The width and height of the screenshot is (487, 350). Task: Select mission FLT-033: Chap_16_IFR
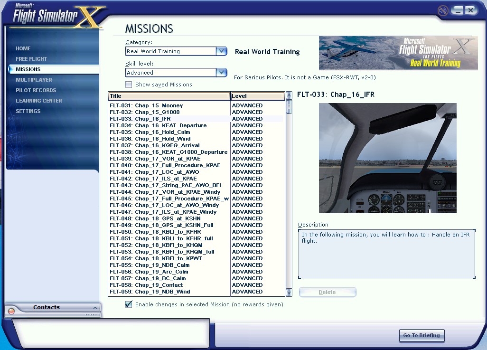pyautogui.click(x=196, y=119)
